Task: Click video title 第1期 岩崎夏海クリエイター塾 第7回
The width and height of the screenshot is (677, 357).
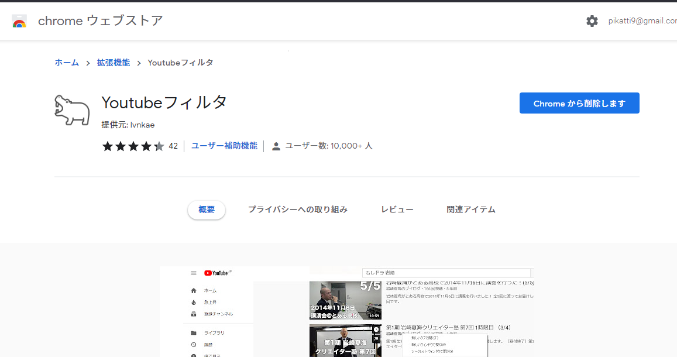Action: click(x=448, y=328)
